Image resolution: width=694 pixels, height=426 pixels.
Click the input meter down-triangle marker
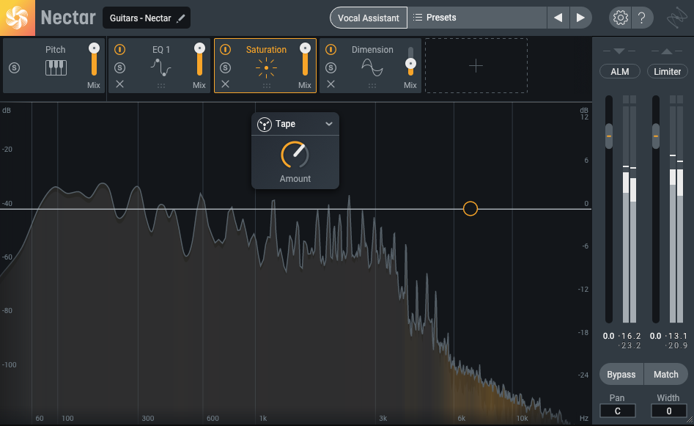click(x=619, y=51)
